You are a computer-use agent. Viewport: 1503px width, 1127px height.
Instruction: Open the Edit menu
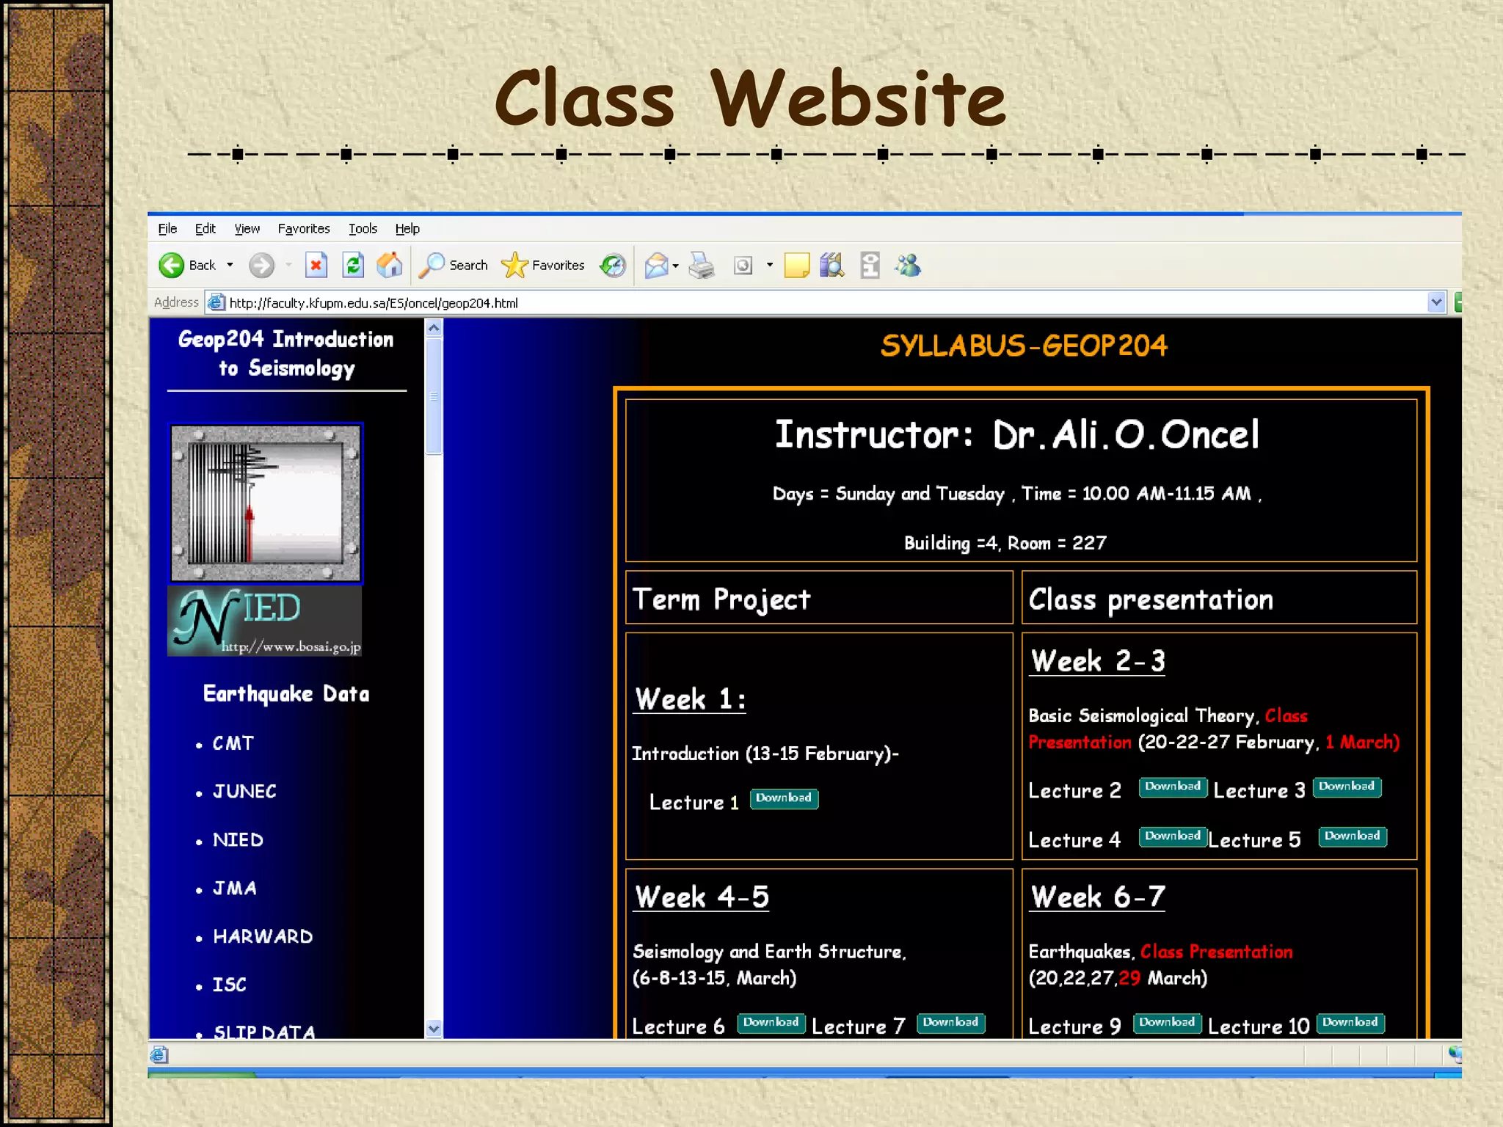[x=205, y=229]
